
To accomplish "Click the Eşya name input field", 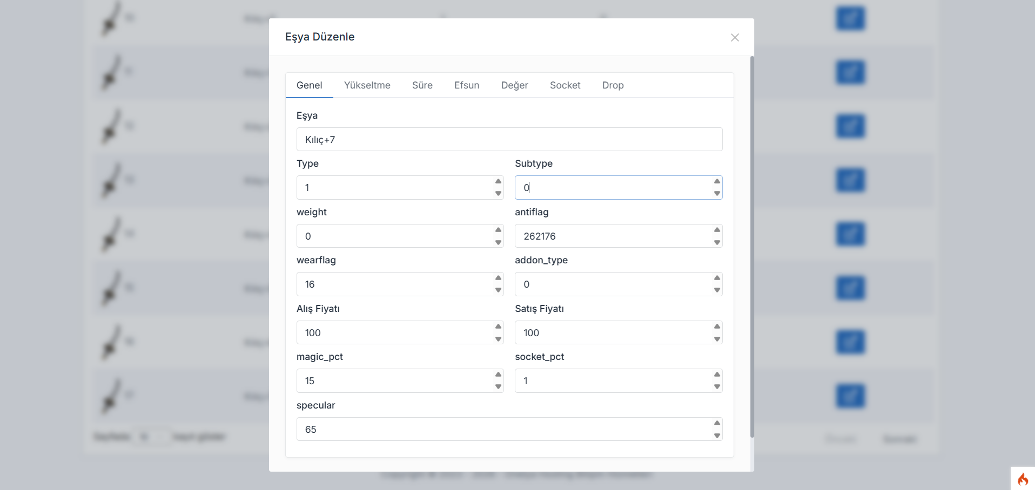I will 509,139.
